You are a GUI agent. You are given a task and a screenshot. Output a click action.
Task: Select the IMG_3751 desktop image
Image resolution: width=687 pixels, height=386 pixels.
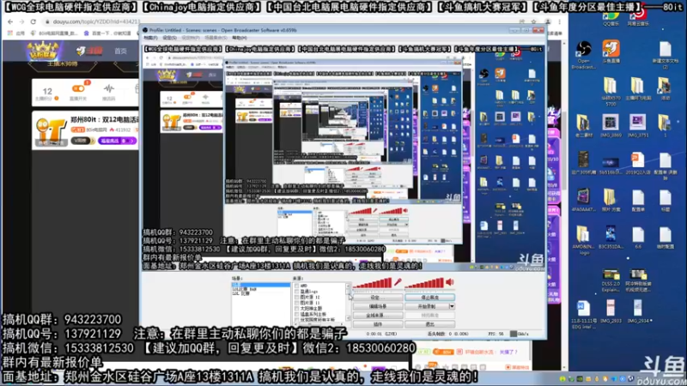[x=638, y=126]
